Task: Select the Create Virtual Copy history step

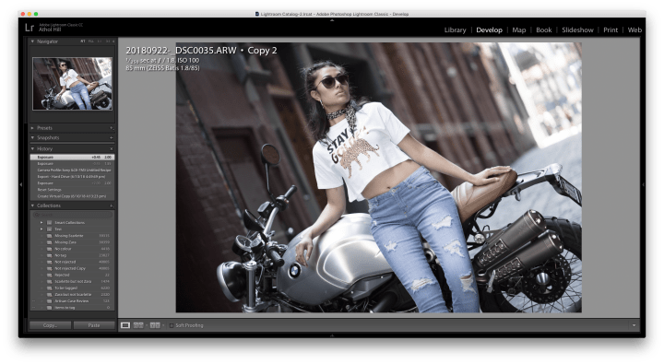Action: [x=72, y=196]
